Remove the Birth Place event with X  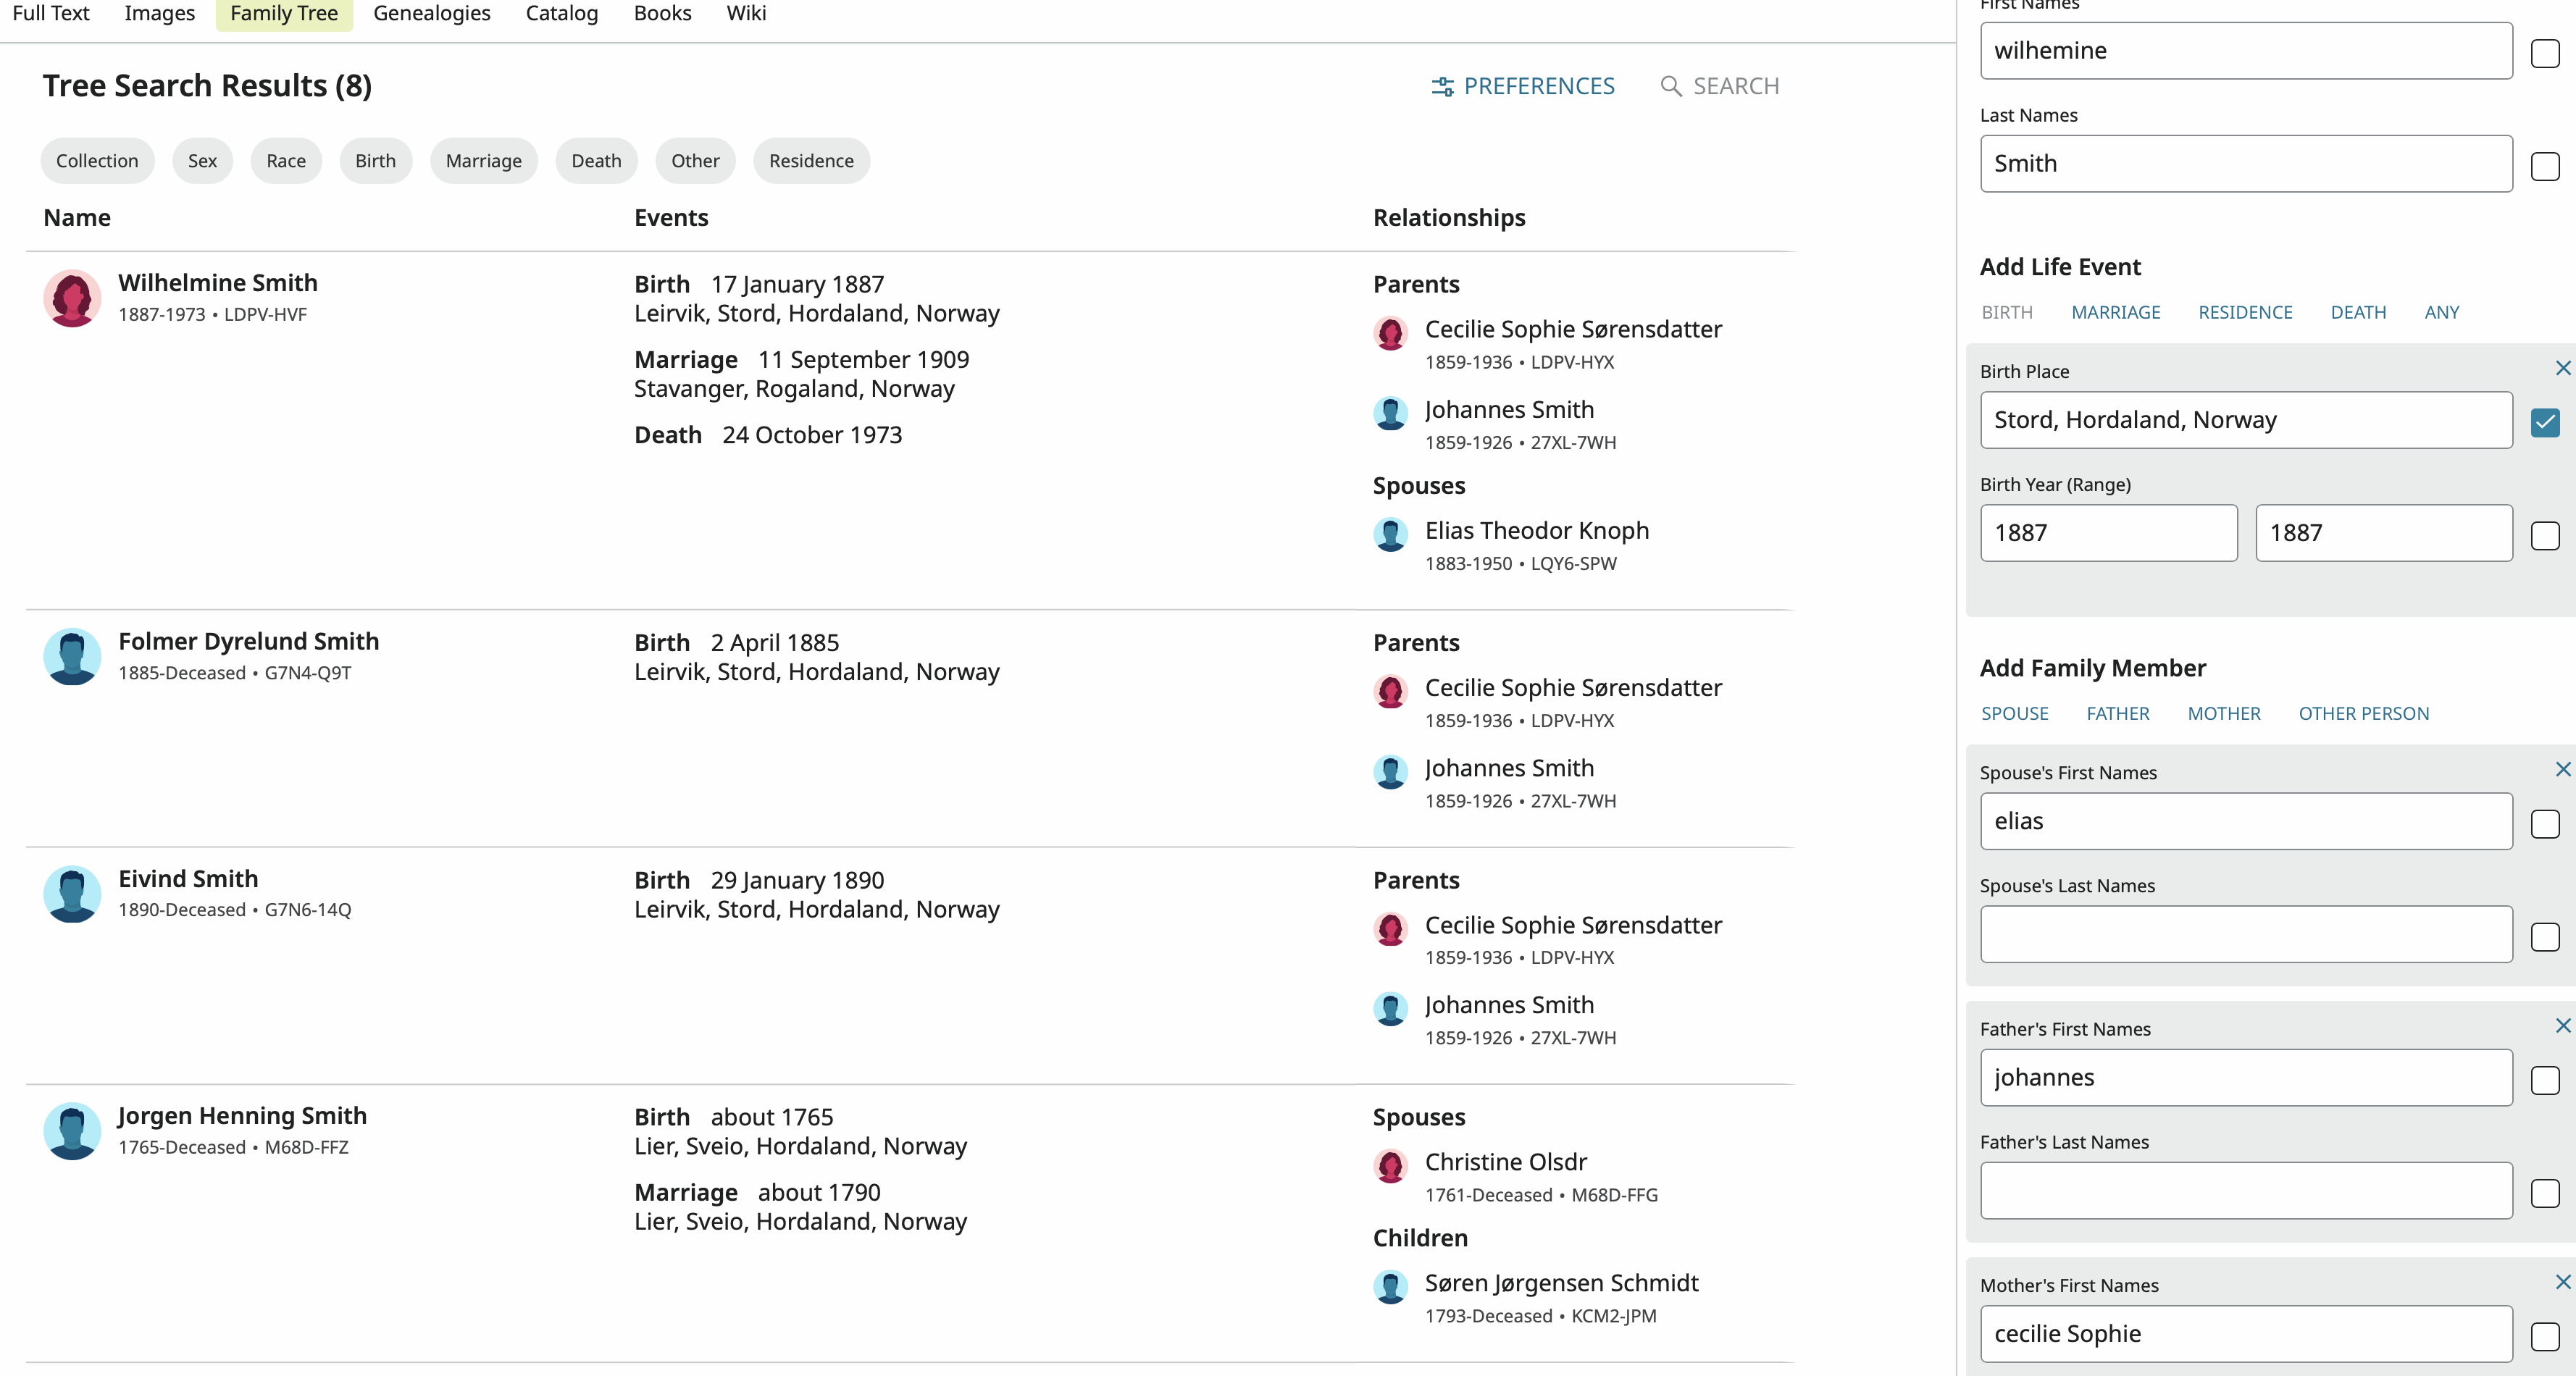(2562, 368)
